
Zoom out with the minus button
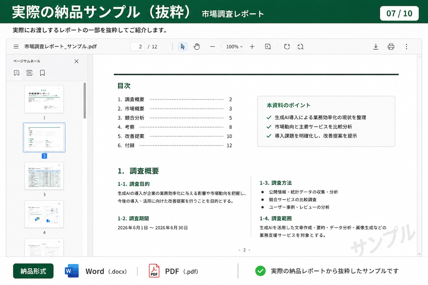tap(212, 47)
